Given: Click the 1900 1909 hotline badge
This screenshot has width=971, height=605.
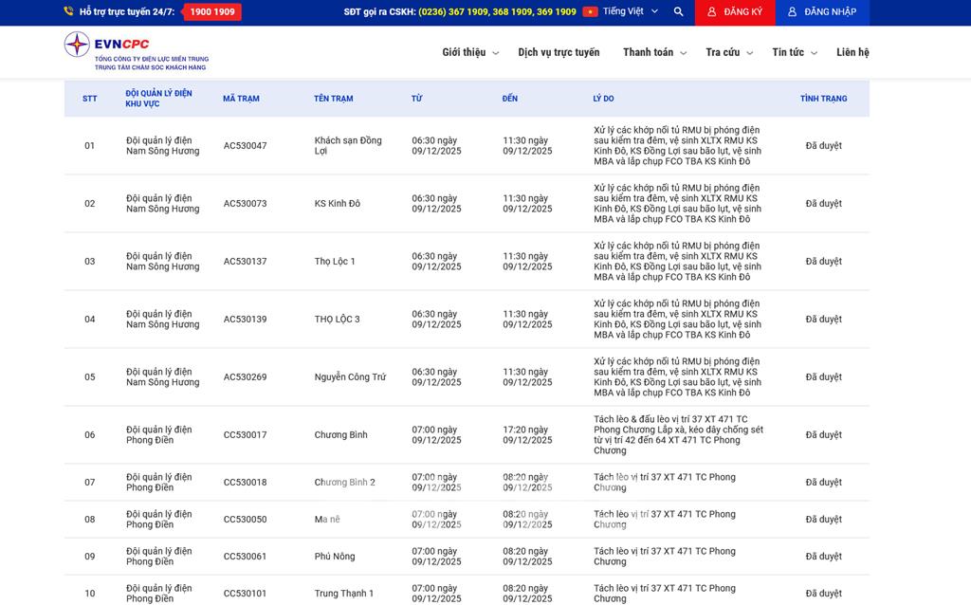Looking at the screenshot, I should coord(212,12).
